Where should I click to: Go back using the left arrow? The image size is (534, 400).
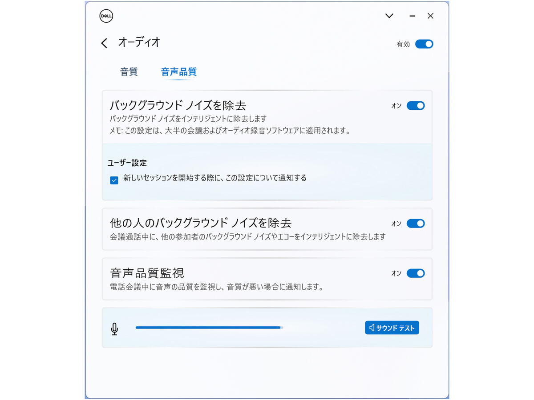tap(104, 43)
